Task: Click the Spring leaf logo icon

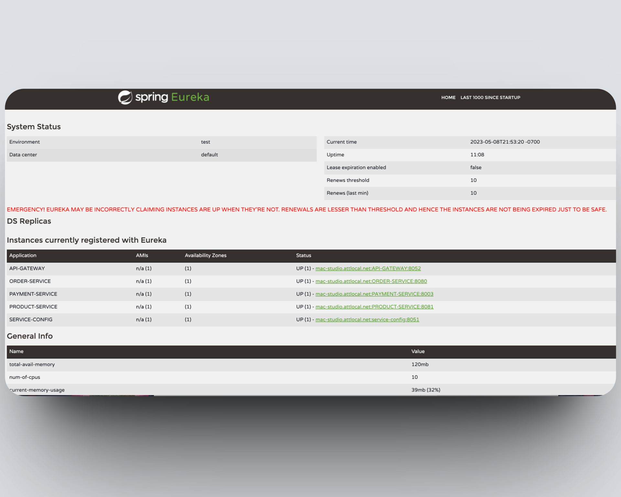Action: coord(125,97)
